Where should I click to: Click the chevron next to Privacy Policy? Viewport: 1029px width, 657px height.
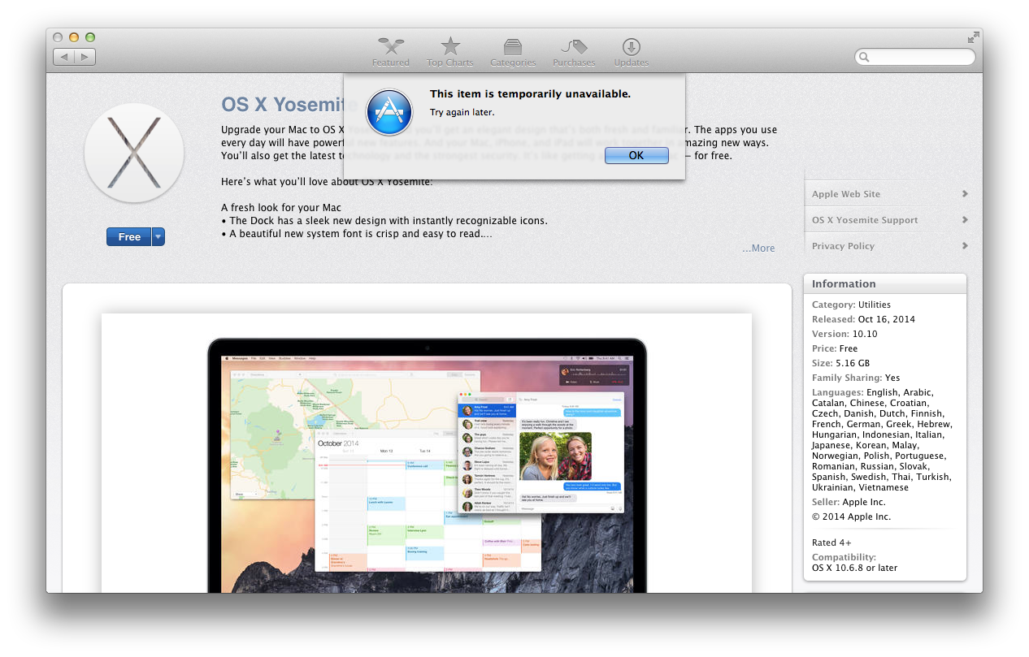(x=965, y=246)
